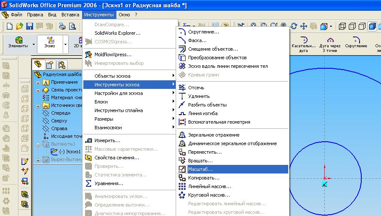
Task: Expand Настройки для эскиза submenu
Action: [x=129, y=93]
